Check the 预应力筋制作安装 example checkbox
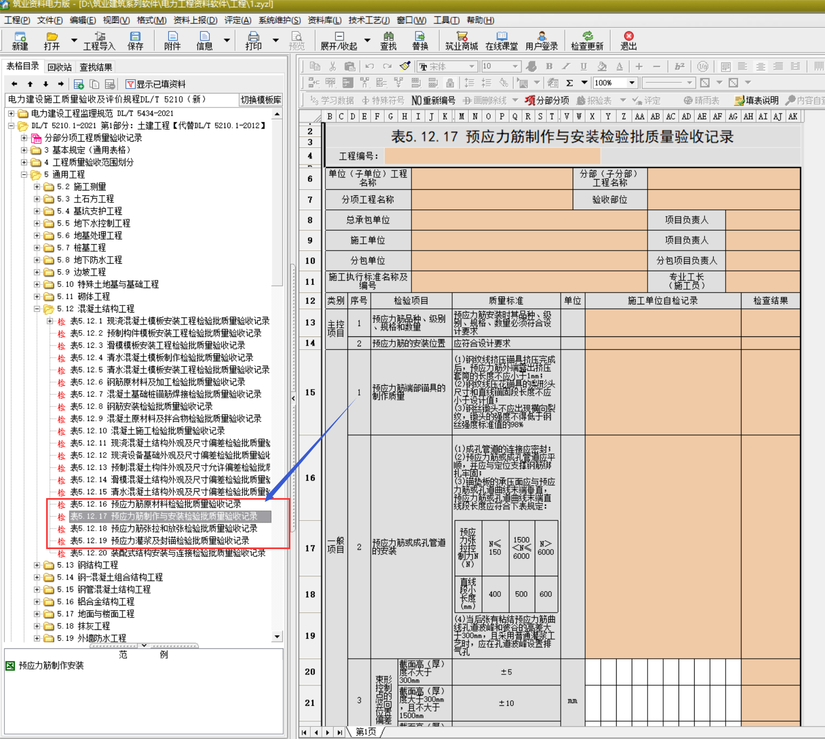825x739 pixels. [x=10, y=666]
